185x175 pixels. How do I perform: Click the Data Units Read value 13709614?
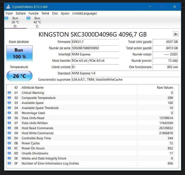pyautogui.click(x=166, y=118)
